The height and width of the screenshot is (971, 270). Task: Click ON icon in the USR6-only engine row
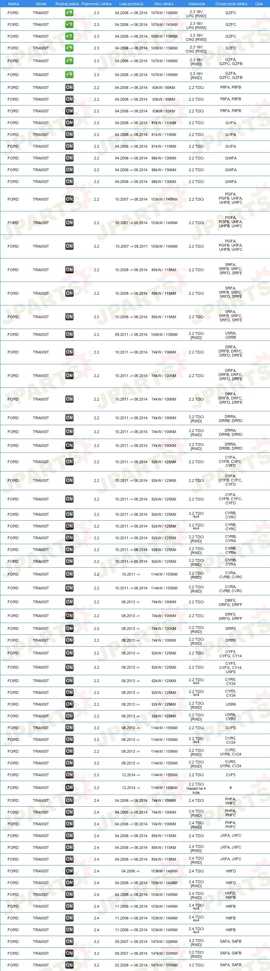pyautogui.click(x=69, y=704)
